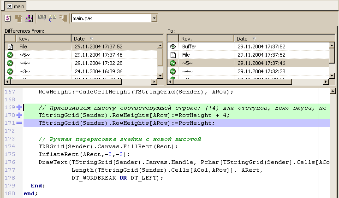
Task: Click green icon of ~3~ revision in From list
Action: click(x=10, y=71)
